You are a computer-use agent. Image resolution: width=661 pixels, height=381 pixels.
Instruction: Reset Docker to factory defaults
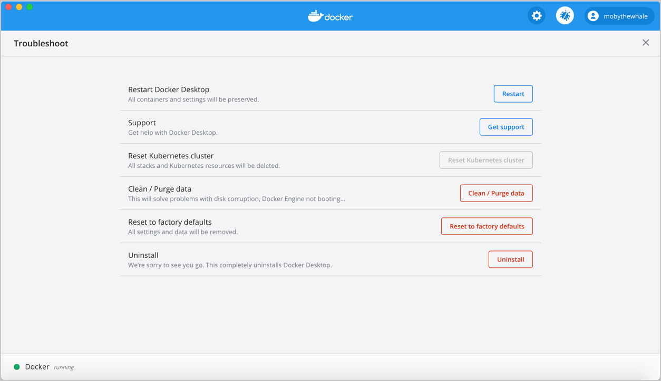coord(487,226)
